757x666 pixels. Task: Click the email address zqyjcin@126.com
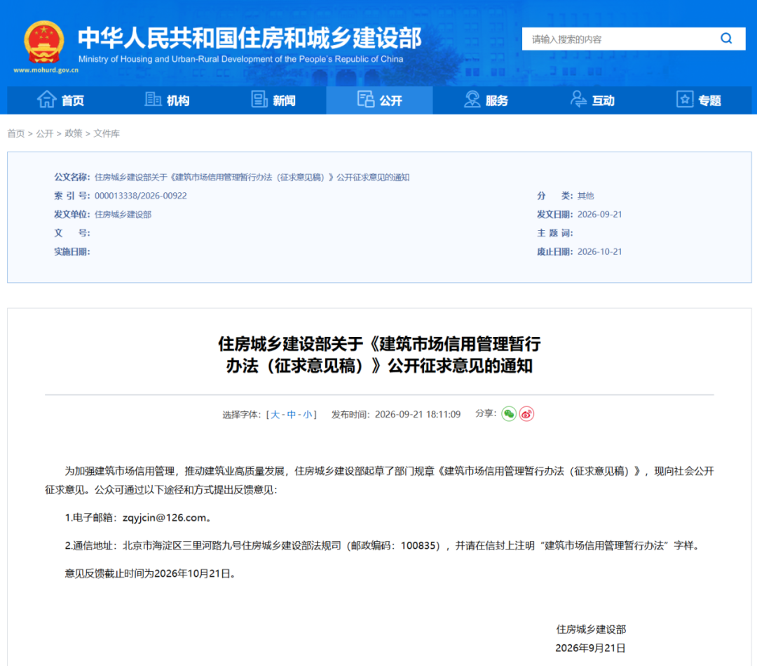165,518
